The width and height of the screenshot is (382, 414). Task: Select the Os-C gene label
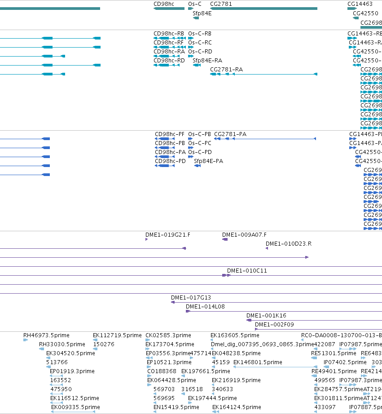pos(194,4)
